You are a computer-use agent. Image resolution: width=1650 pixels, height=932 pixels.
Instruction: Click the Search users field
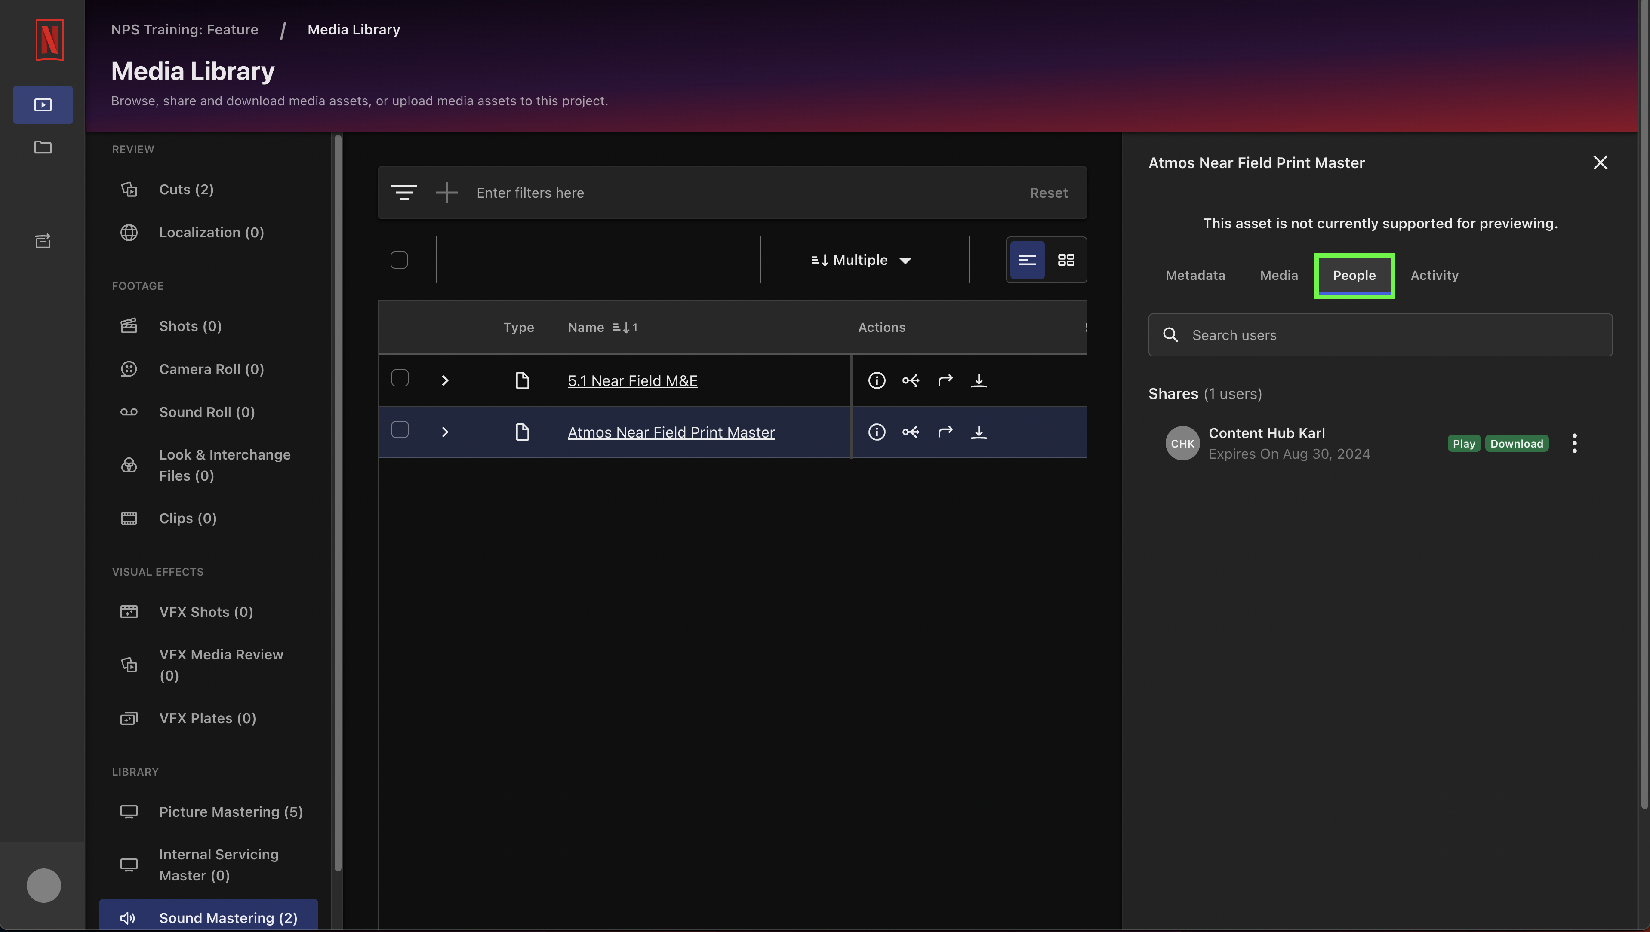1380,335
